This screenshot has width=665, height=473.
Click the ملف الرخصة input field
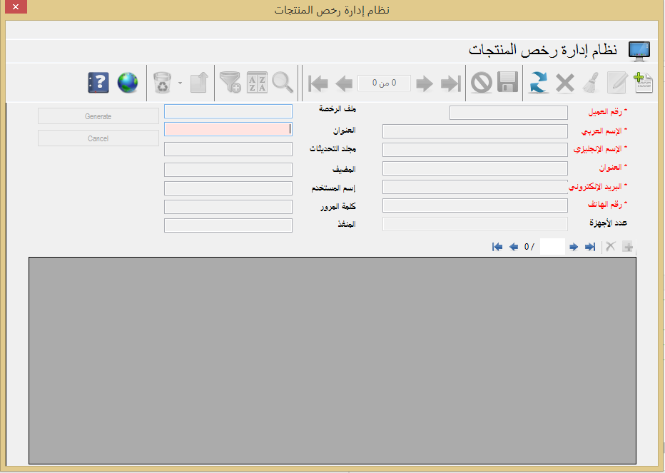228,111
